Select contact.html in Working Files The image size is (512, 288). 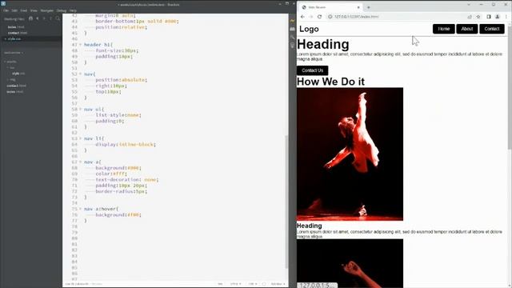pos(18,33)
